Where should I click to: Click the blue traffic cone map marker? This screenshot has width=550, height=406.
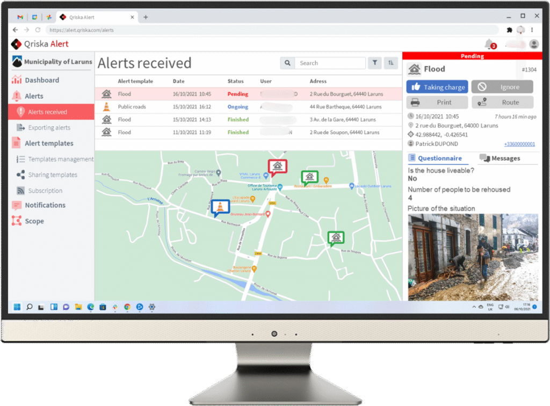220,207
